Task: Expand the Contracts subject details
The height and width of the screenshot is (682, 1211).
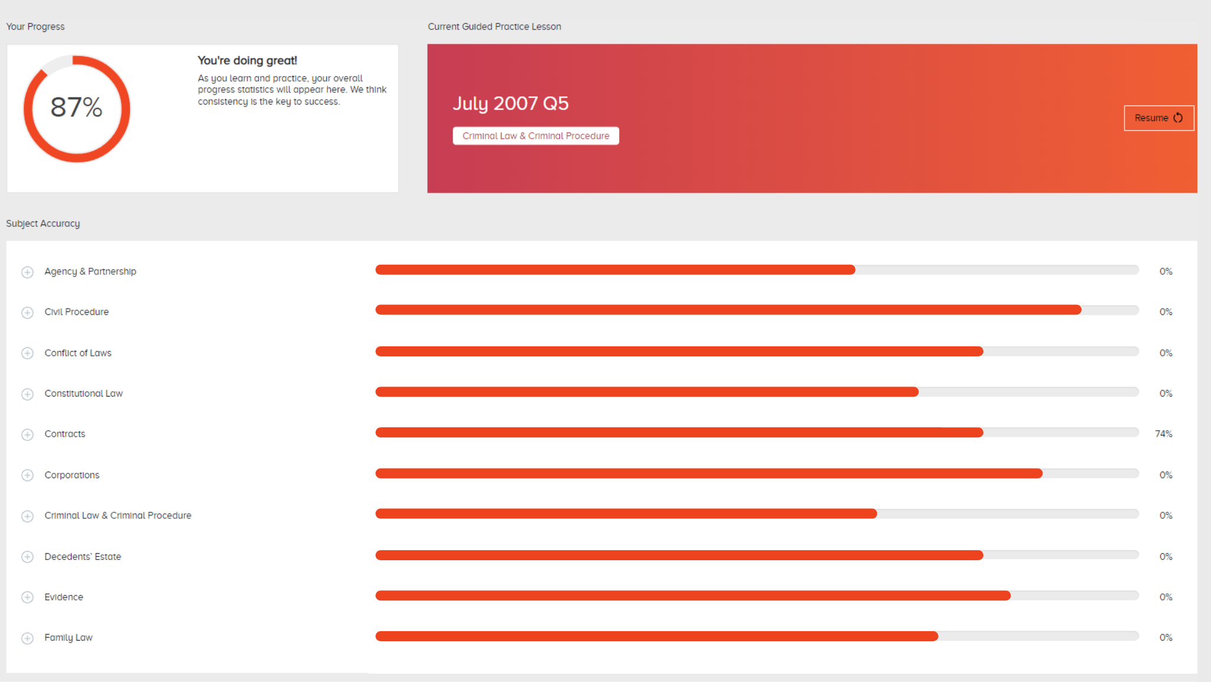Action: [x=27, y=434]
